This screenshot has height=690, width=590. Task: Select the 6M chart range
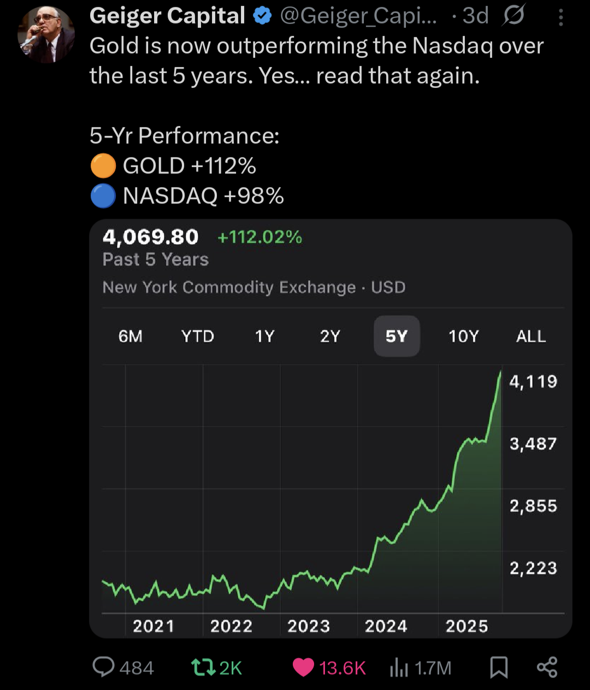[130, 336]
